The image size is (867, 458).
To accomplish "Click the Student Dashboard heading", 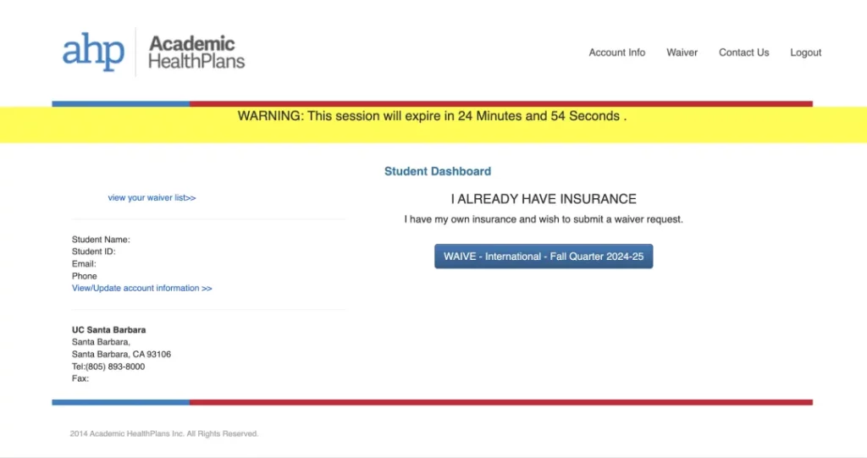I will pos(438,172).
